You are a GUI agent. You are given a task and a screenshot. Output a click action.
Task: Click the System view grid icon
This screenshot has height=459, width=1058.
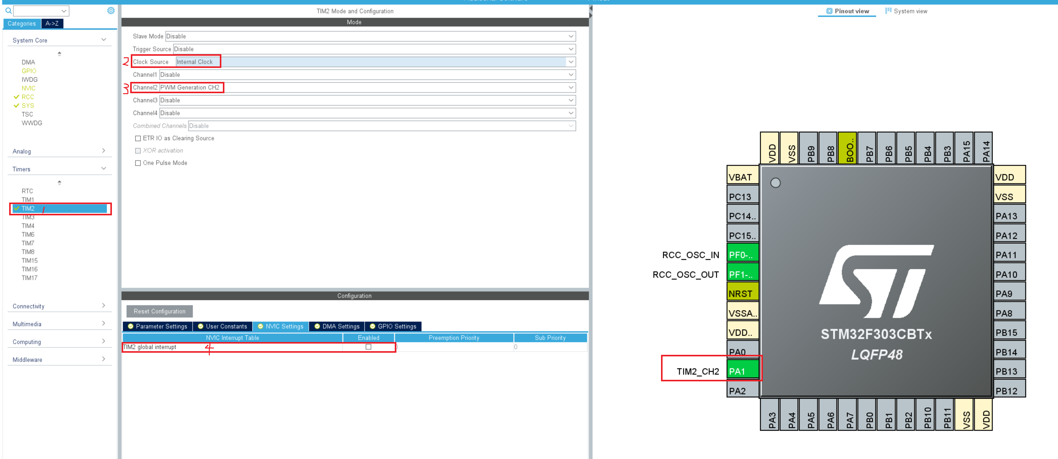[x=888, y=11]
